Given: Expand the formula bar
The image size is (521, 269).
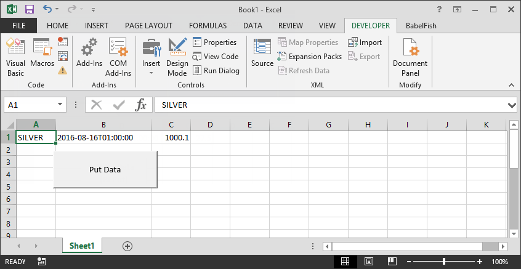Looking at the screenshot, I should pyautogui.click(x=511, y=105).
